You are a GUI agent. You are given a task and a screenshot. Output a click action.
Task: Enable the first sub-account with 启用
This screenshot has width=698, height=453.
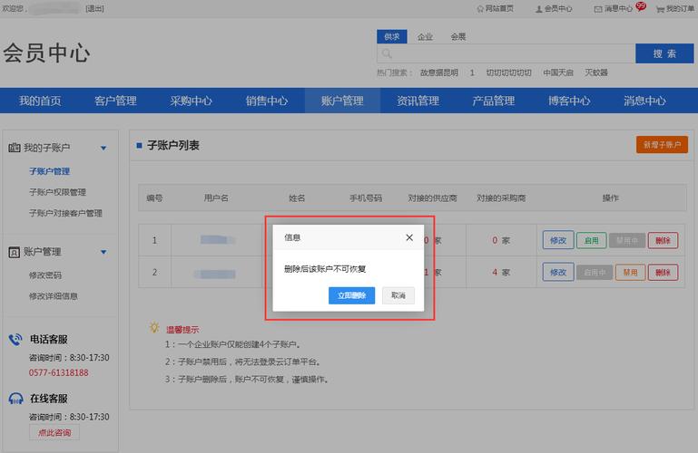[592, 240]
